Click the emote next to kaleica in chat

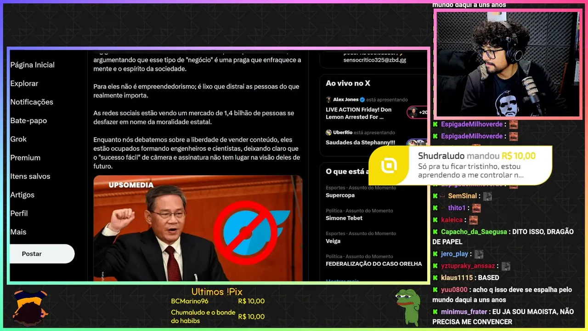pyautogui.click(x=473, y=220)
